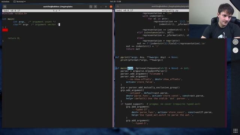The height and width of the screenshot is (135, 240).
Task: Click new tab icon in right terminal
Action: coord(117,7)
